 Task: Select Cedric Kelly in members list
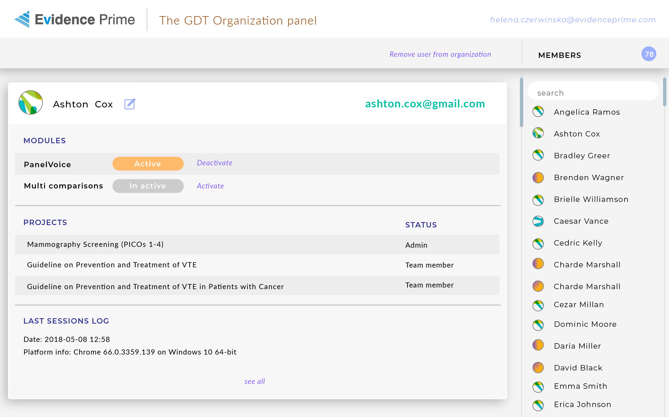tap(578, 243)
